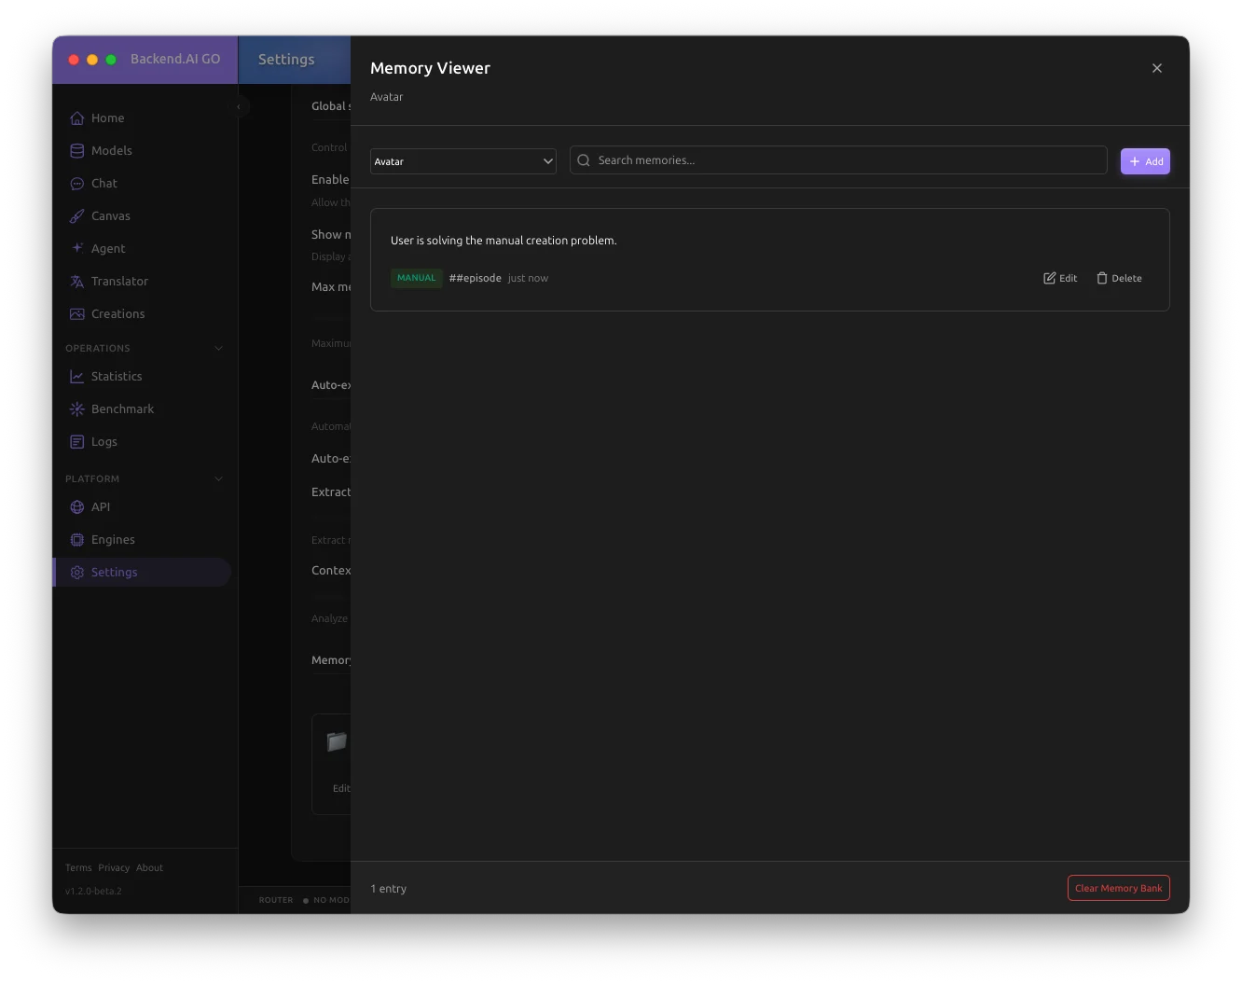The height and width of the screenshot is (983, 1242).
Task: Select the API menu item
Action: point(101,507)
